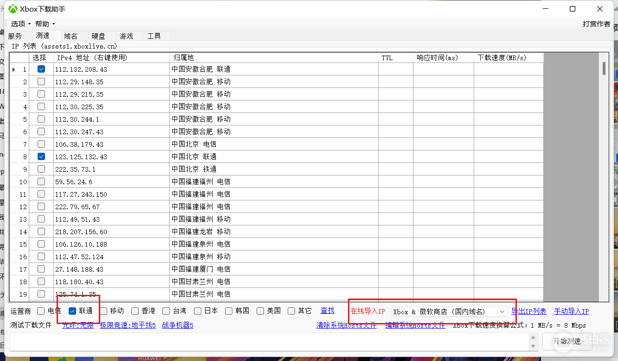Click the 手动导入IP link
The image size is (618, 361).
[572, 311]
